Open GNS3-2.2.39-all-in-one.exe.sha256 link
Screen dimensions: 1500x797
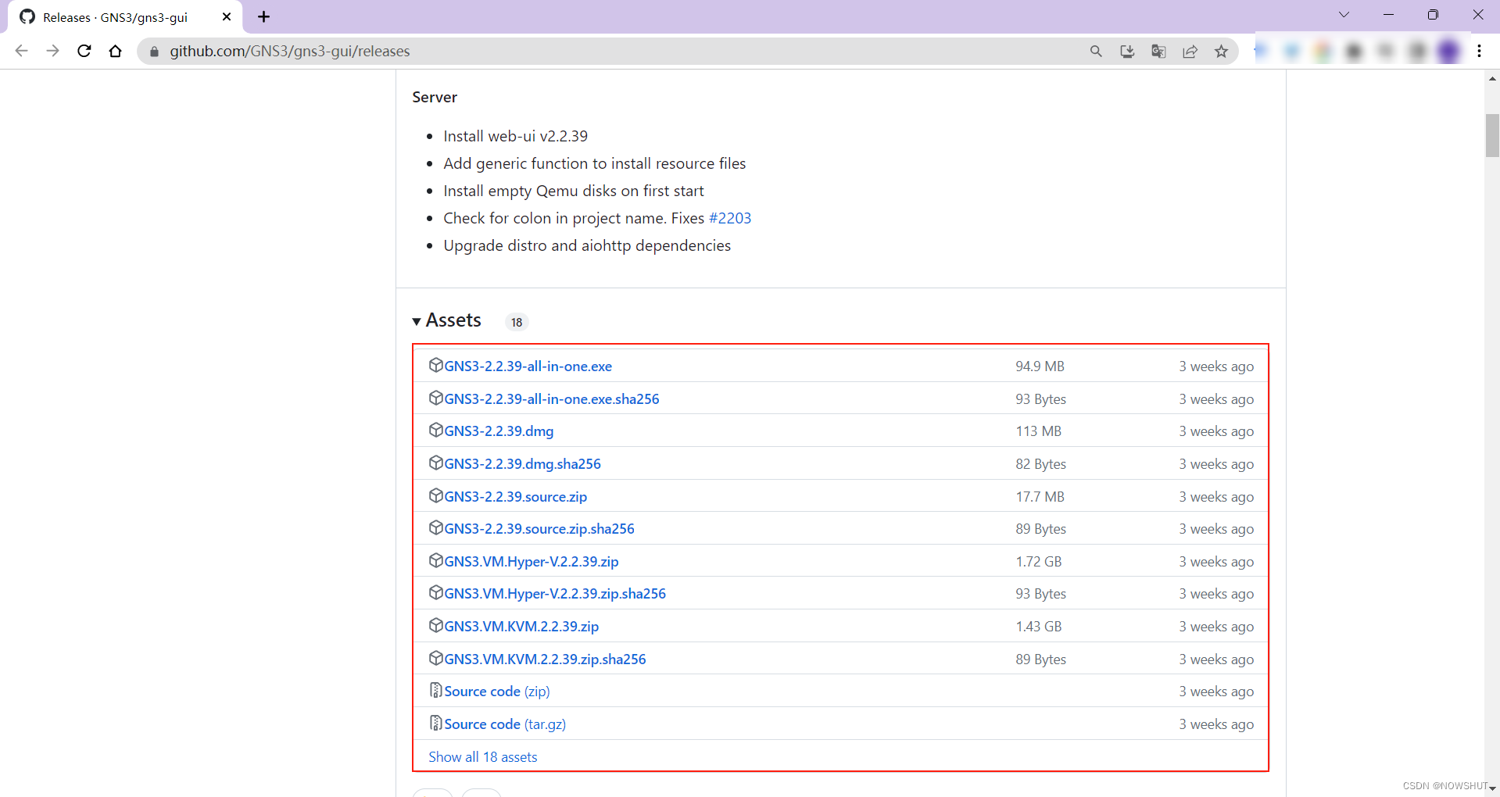coord(552,399)
